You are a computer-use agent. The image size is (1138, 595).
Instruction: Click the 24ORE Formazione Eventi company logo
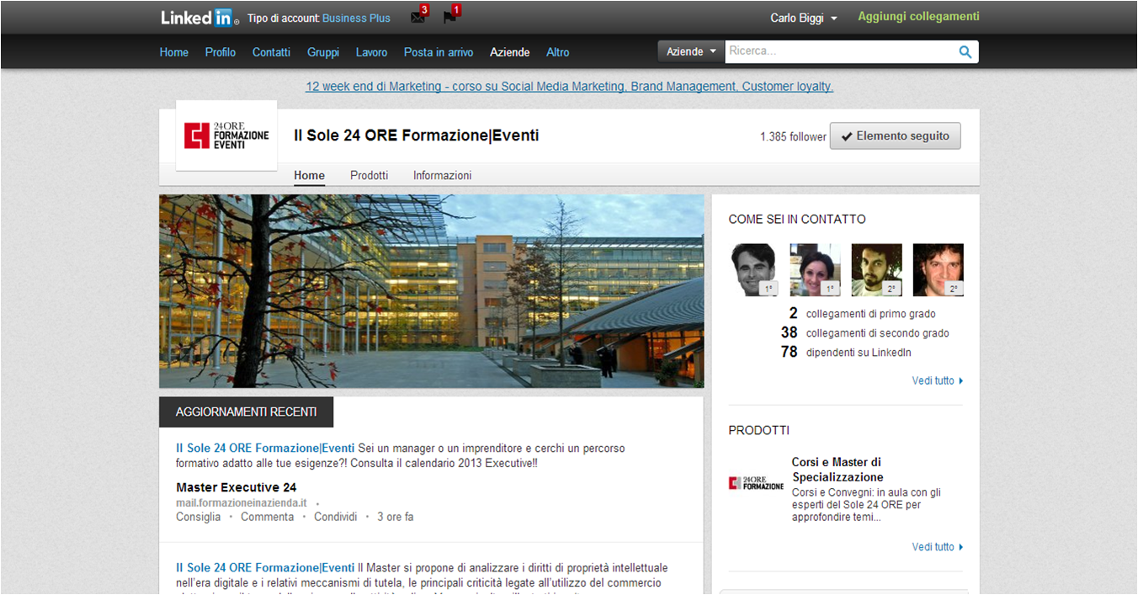(226, 135)
